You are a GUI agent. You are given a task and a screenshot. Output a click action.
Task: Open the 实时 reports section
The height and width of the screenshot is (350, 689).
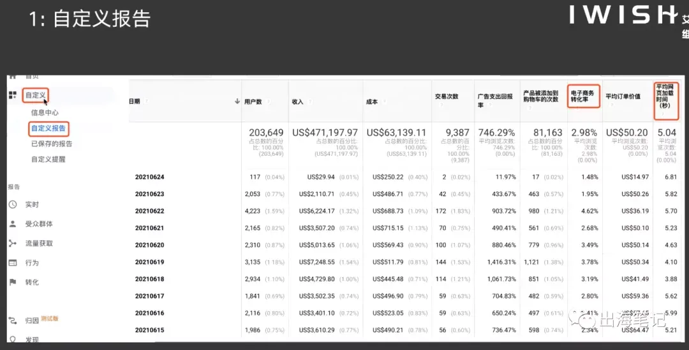(x=32, y=204)
